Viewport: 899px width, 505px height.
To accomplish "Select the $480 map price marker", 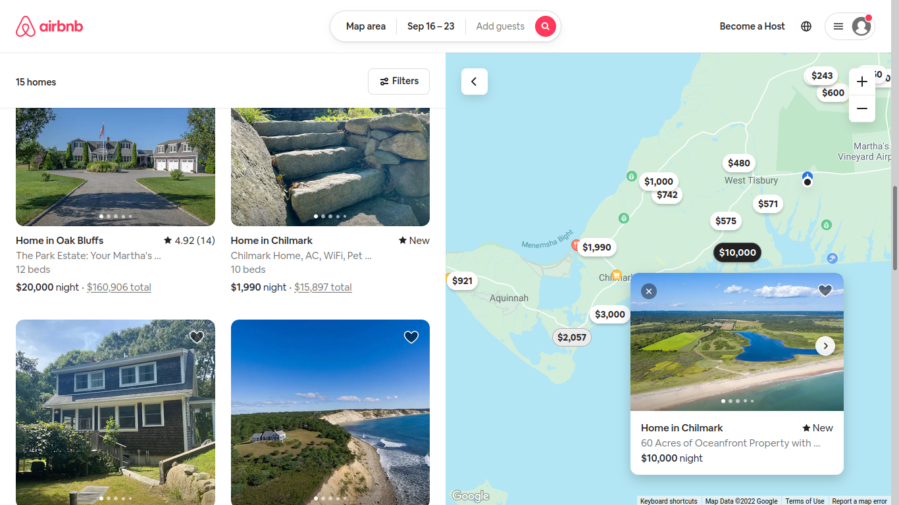I will [x=739, y=163].
